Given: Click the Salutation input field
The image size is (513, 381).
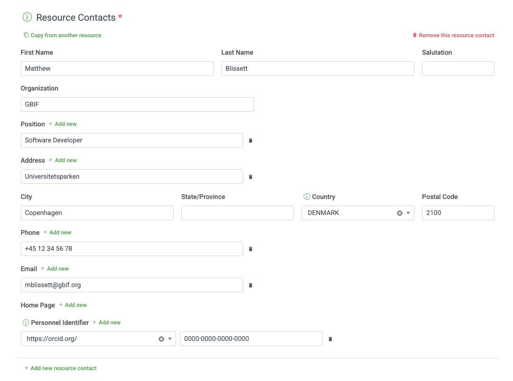Looking at the screenshot, I should click(458, 68).
